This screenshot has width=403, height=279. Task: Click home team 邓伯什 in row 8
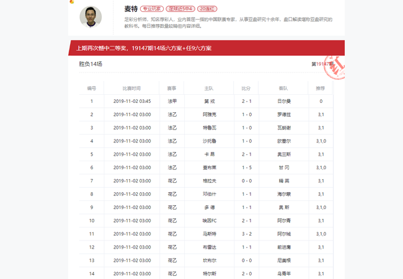pos(210,194)
